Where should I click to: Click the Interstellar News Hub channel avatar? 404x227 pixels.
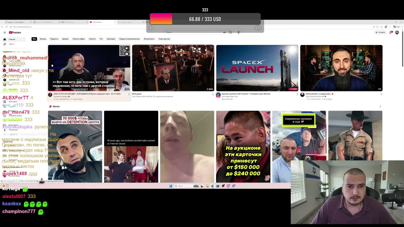coord(218,95)
